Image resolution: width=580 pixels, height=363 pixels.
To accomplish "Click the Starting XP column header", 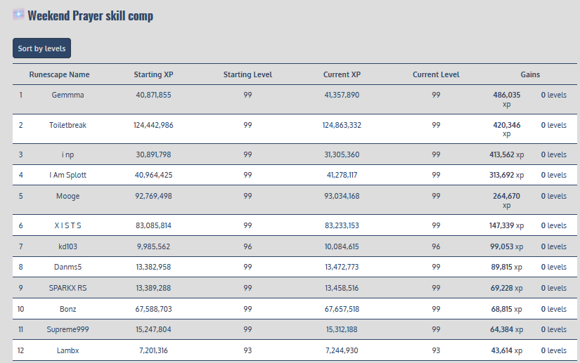I will point(153,74).
